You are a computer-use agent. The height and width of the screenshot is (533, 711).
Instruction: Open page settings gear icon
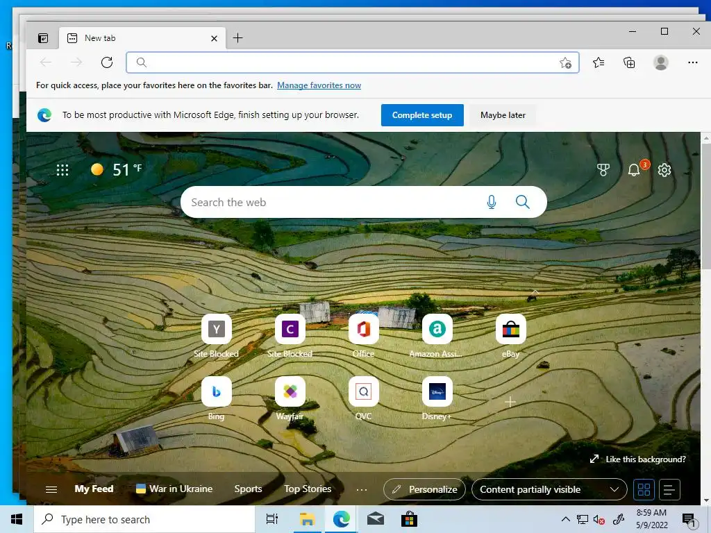(x=664, y=170)
